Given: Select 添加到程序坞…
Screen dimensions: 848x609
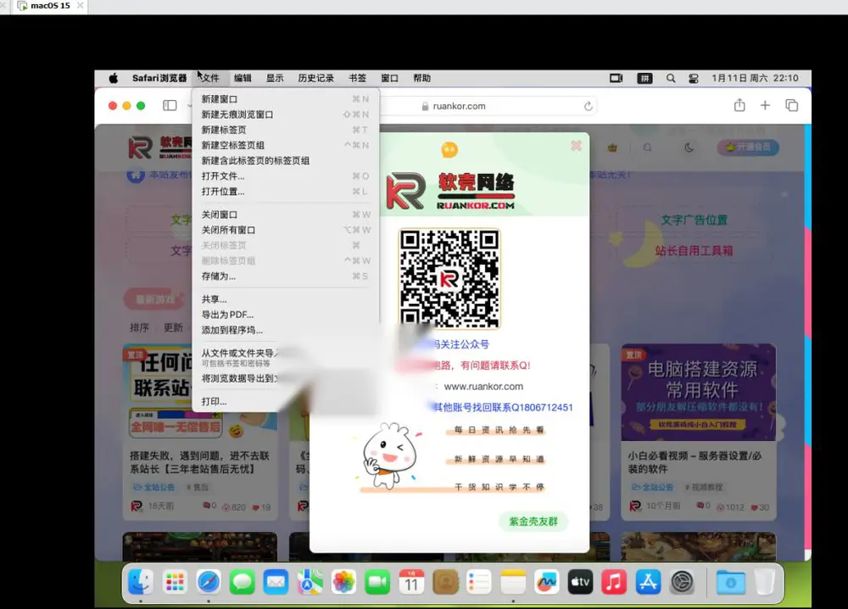Looking at the screenshot, I should [x=286, y=330].
